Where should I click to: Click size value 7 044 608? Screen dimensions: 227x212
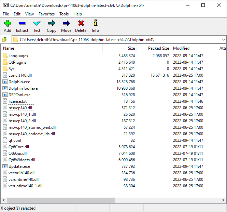click(x=127, y=153)
